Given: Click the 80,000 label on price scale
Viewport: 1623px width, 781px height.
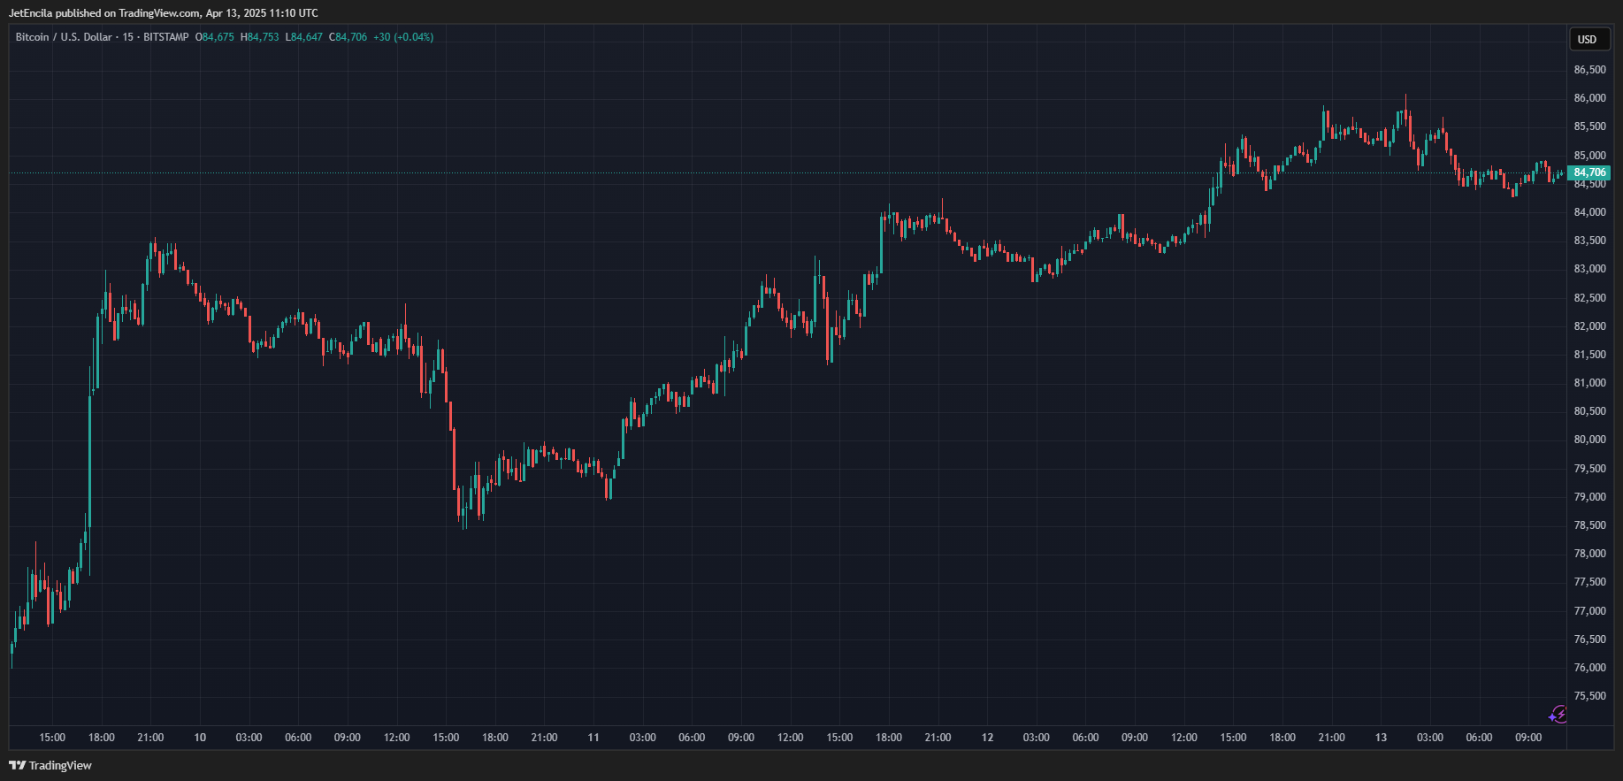Looking at the screenshot, I should pyautogui.click(x=1589, y=440).
